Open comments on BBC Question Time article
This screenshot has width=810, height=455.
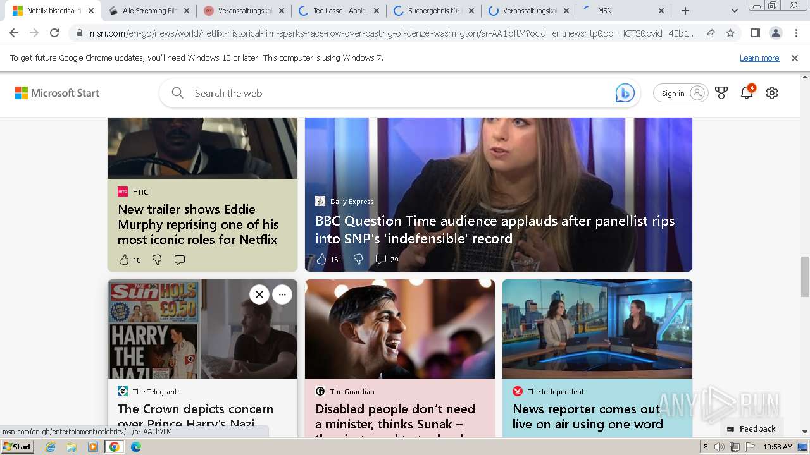coord(381,259)
